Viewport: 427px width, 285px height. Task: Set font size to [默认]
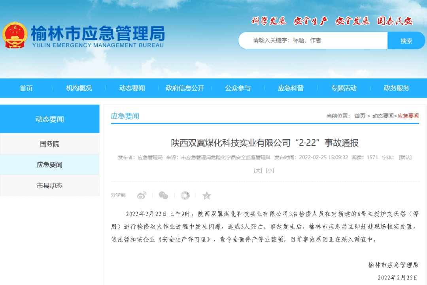pos(405,157)
